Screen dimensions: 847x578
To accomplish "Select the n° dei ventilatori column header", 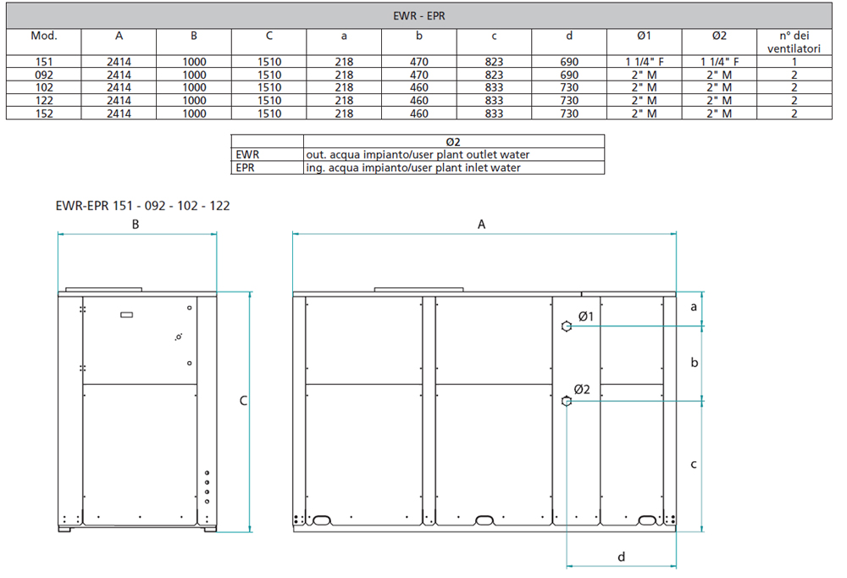I will (793, 41).
